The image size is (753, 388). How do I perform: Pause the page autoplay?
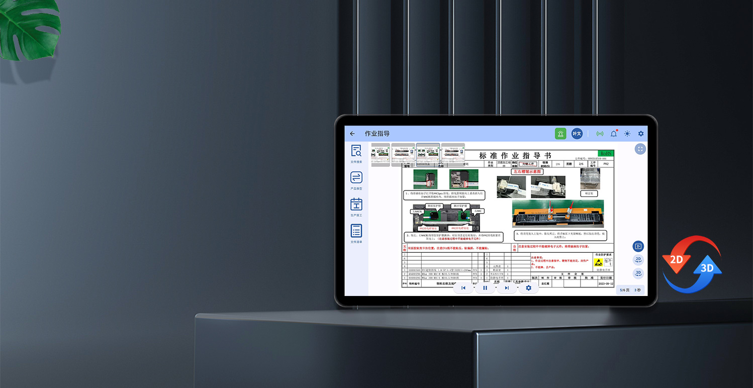pyautogui.click(x=485, y=288)
